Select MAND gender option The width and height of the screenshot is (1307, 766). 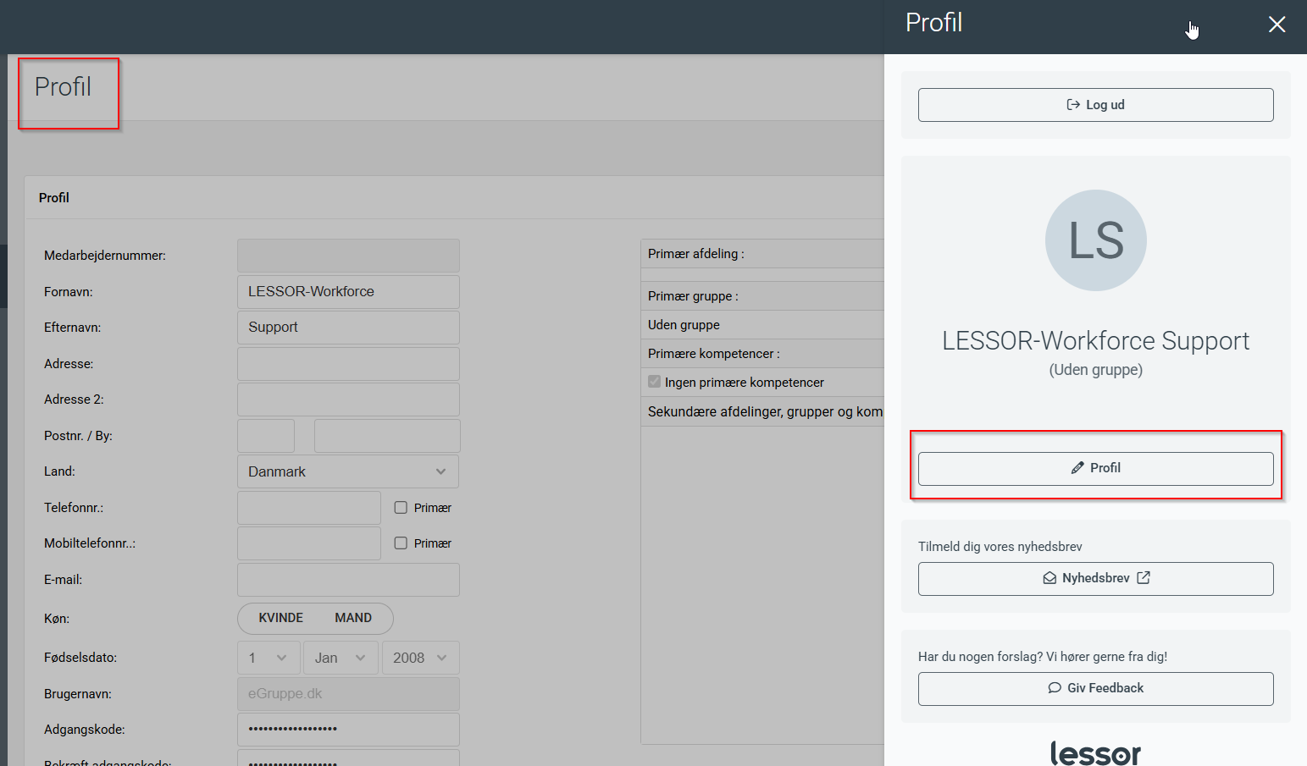352,618
